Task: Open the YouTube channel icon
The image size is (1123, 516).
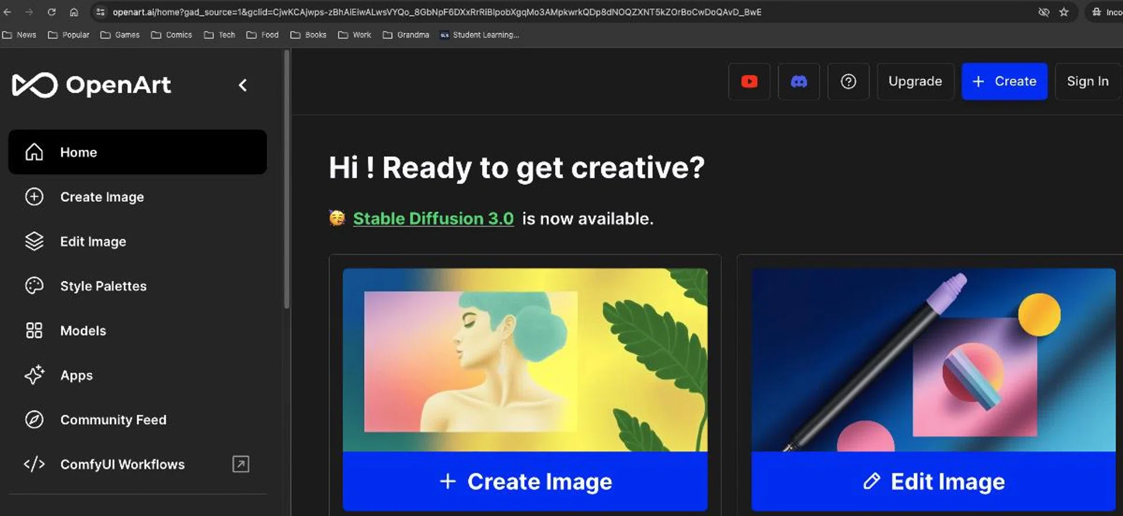Action: pos(749,81)
